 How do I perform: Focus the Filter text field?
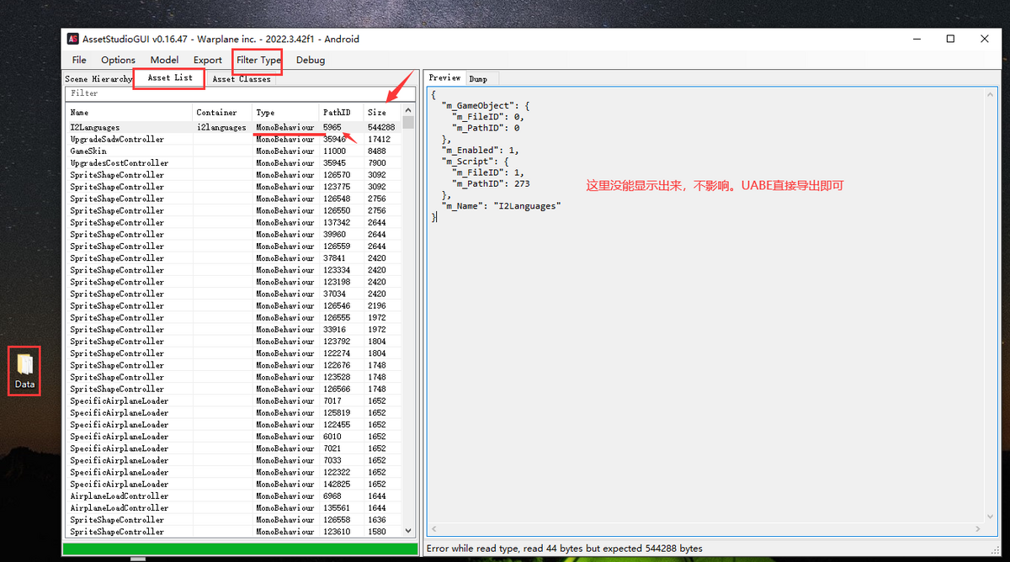[x=241, y=93]
